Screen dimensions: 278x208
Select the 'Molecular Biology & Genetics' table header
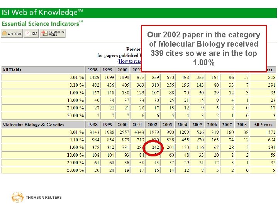click(43, 125)
